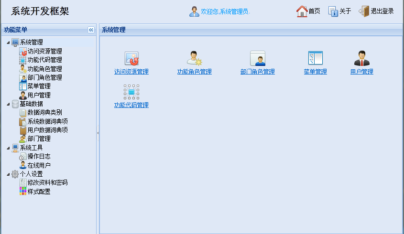Select 部门管理 text in tree

pos(39,139)
